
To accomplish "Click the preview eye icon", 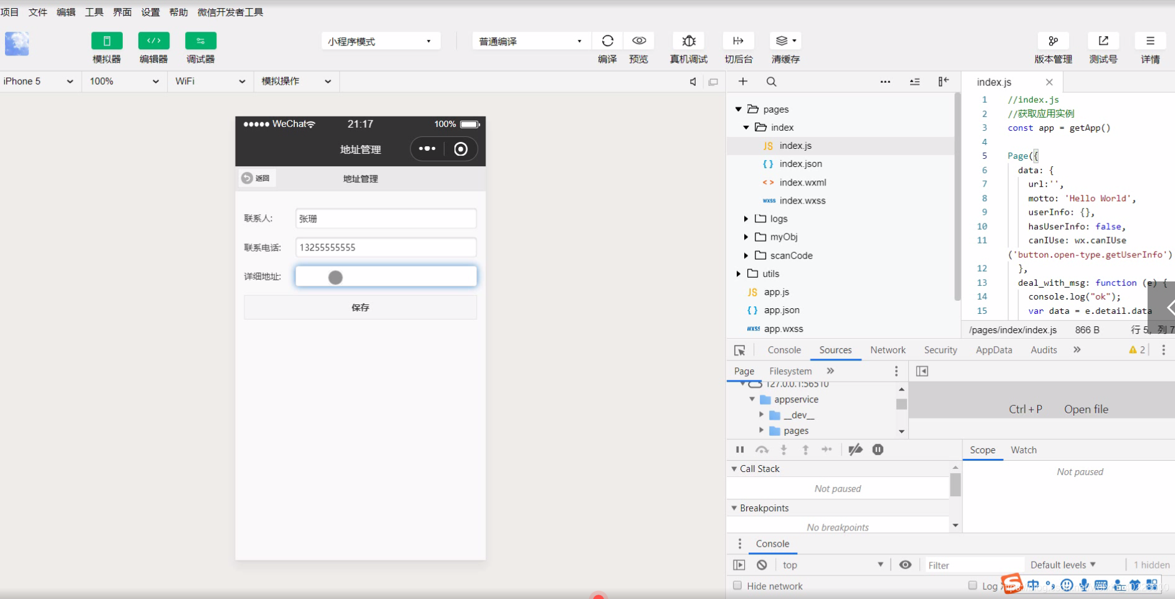I will pos(639,41).
